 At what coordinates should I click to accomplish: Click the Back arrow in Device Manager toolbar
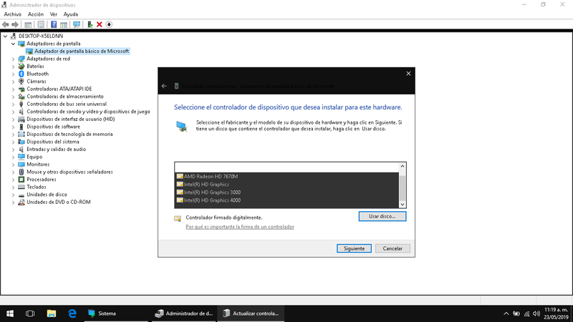pyautogui.click(x=6, y=24)
